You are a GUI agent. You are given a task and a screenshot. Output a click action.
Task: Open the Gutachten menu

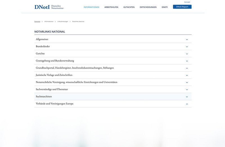pos(129,7)
